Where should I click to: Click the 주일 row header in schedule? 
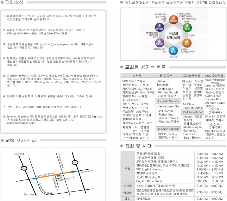coord(128,168)
